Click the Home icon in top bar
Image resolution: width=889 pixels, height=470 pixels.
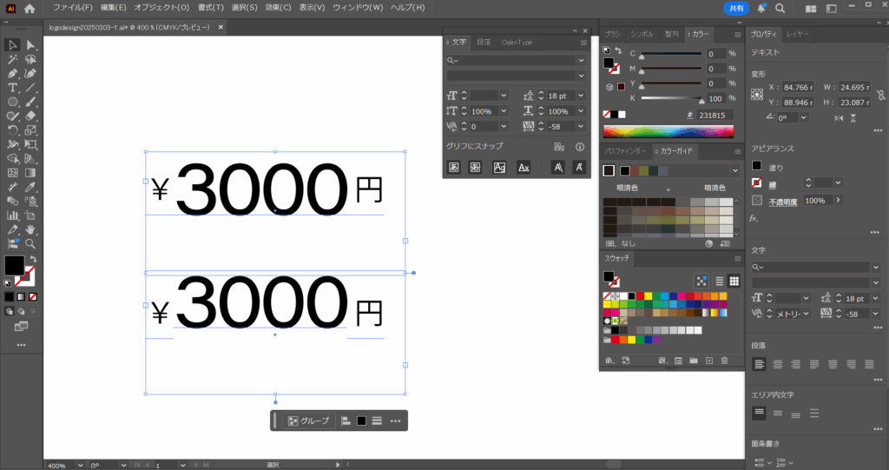coord(30,8)
